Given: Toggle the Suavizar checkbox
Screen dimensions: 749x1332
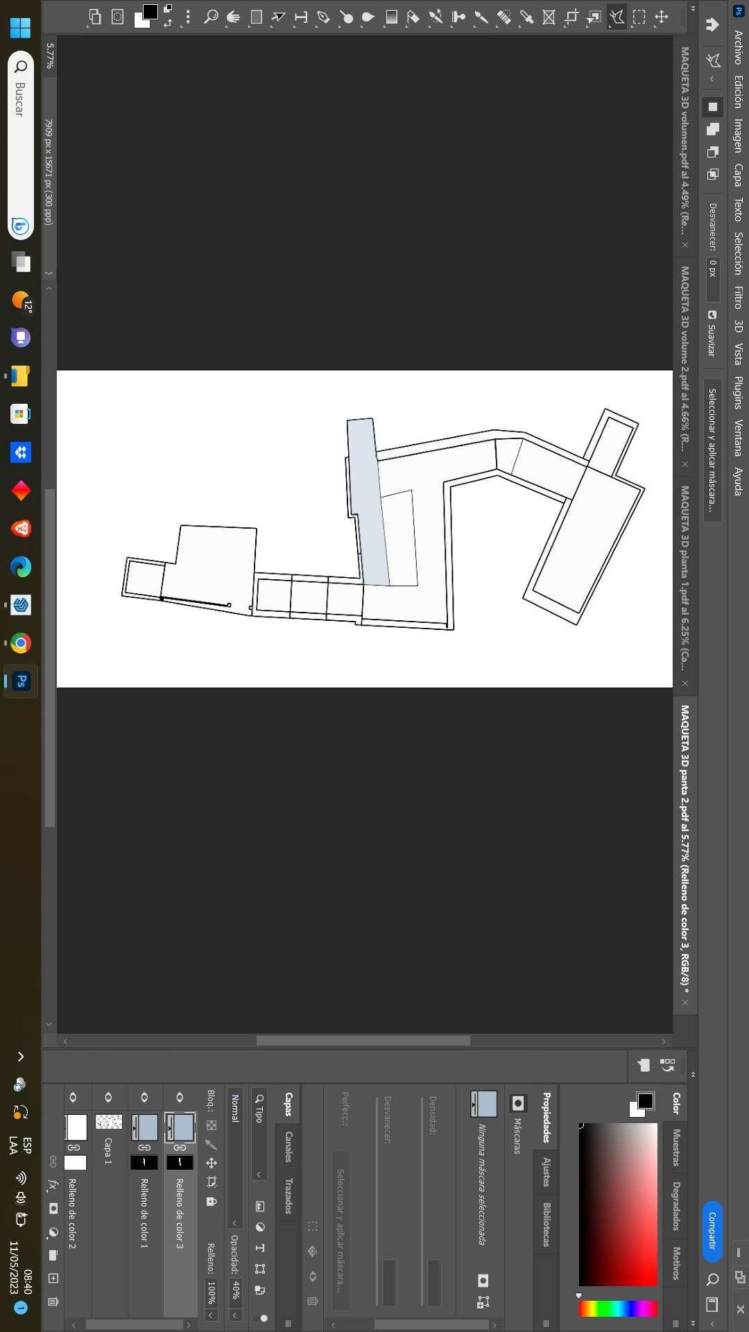Looking at the screenshot, I should point(712,315).
